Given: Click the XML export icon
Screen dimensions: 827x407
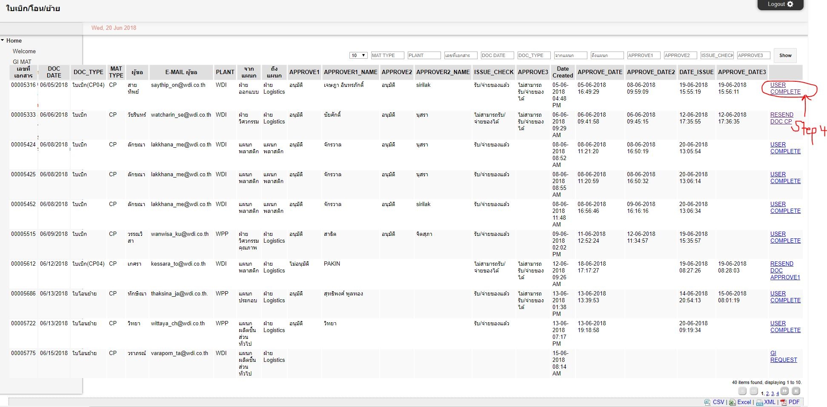Looking at the screenshot, I should (759, 402).
